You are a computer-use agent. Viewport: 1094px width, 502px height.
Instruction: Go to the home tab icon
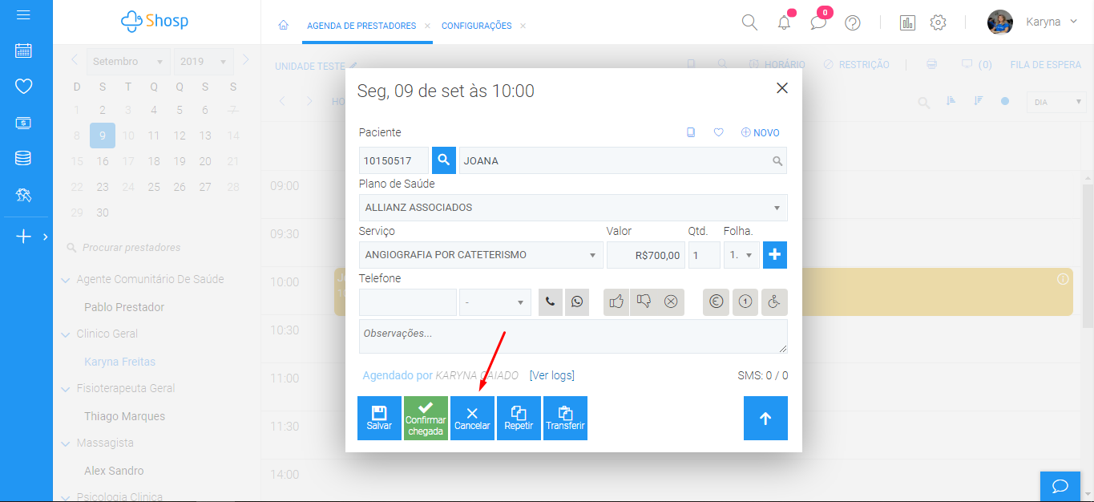(283, 26)
